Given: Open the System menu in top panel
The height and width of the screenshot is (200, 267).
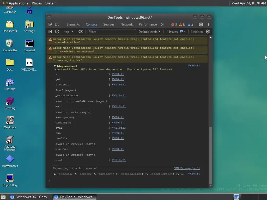Looking at the screenshot, I should tap(51, 3).
